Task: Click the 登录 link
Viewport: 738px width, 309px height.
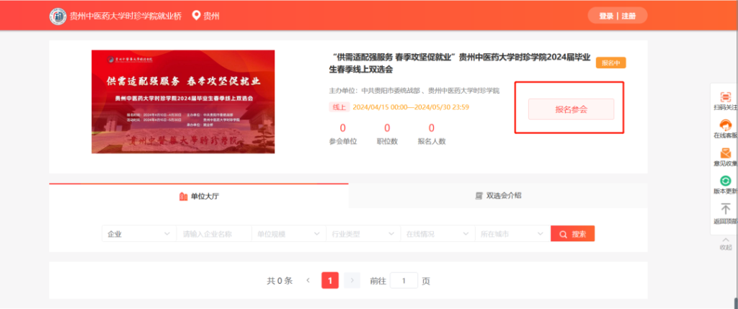Action: (x=605, y=16)
